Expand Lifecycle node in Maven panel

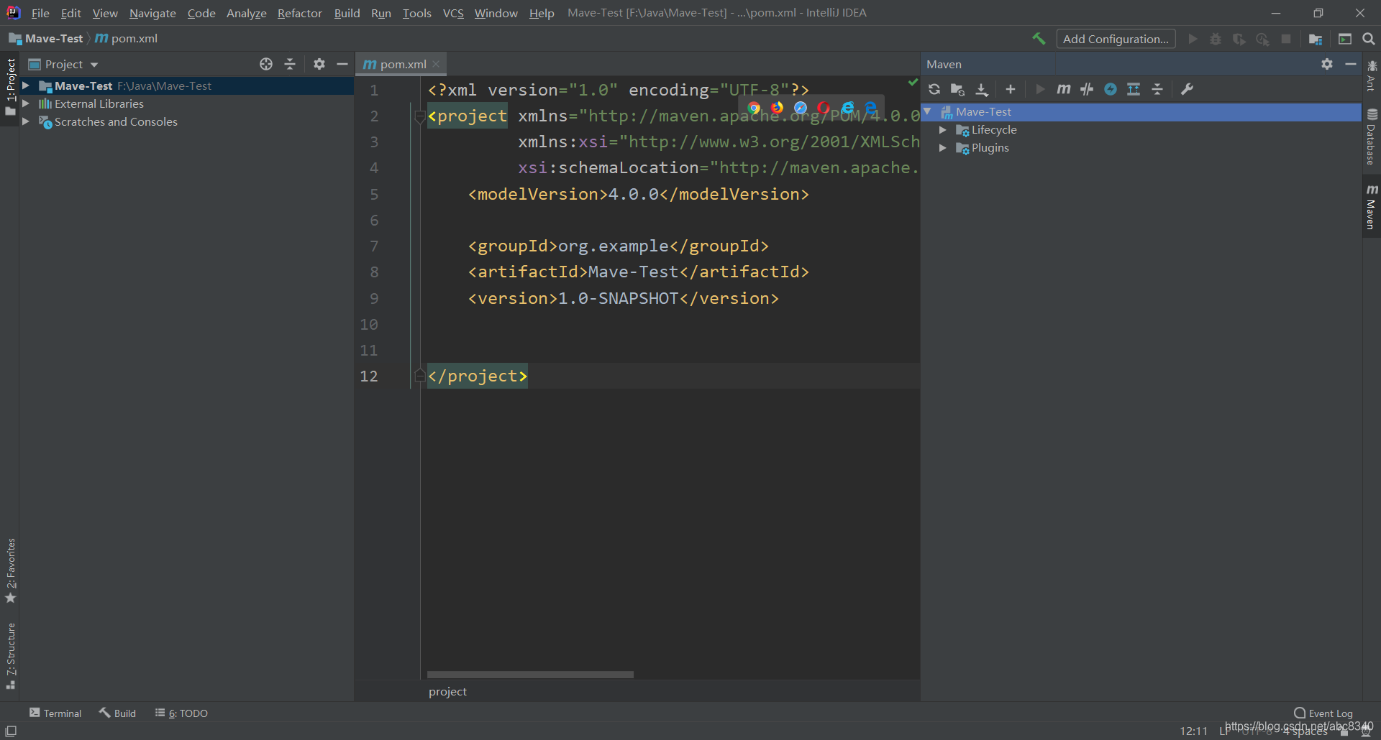943,129
